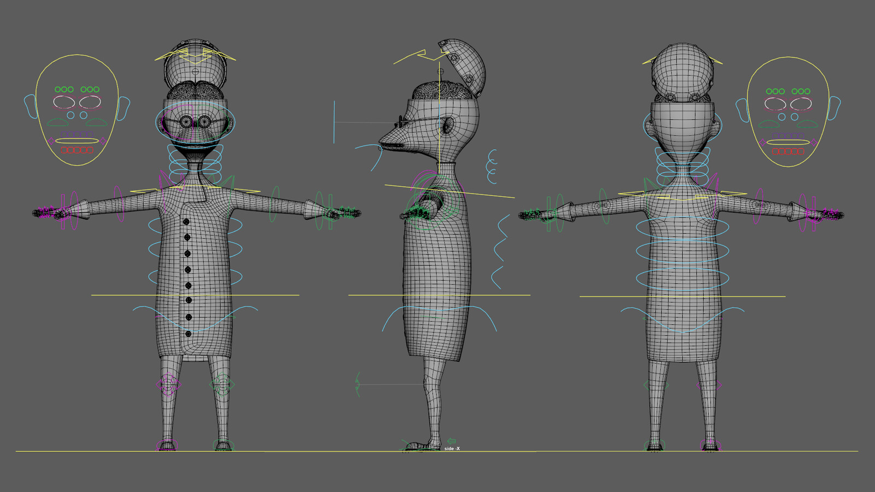The width and height of the screenshot is (875, 492).
Task: Select left magenta mouth-corner diamond, front-view face panel
Action: (52, 141)
